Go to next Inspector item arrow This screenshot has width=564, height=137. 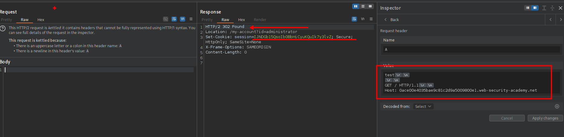[561, 20]
